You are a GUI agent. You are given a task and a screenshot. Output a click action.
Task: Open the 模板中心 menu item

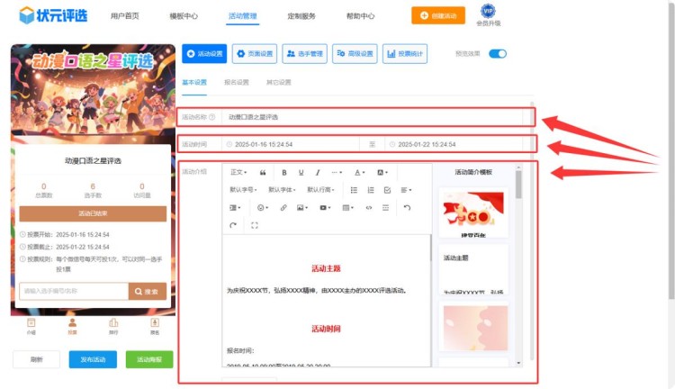pyautogui.click(x=184, y=16)
